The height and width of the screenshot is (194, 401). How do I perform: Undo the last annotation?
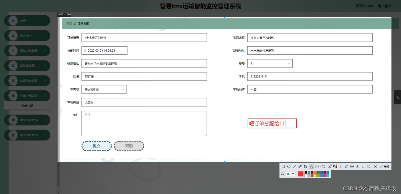[324, 166]
